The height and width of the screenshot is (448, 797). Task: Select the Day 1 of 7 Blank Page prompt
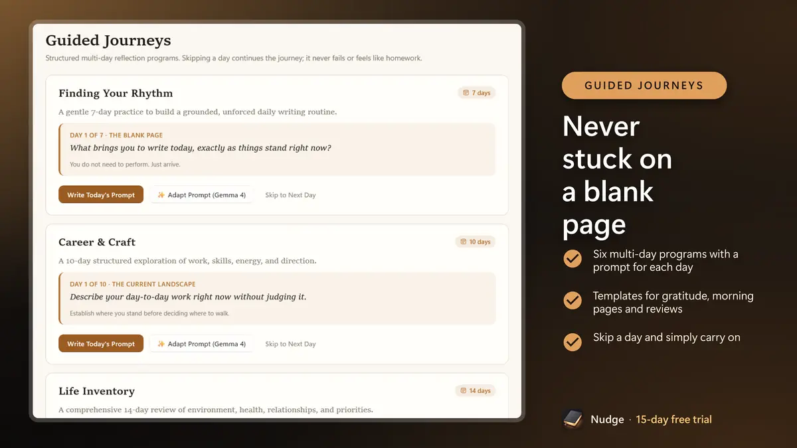277,149
